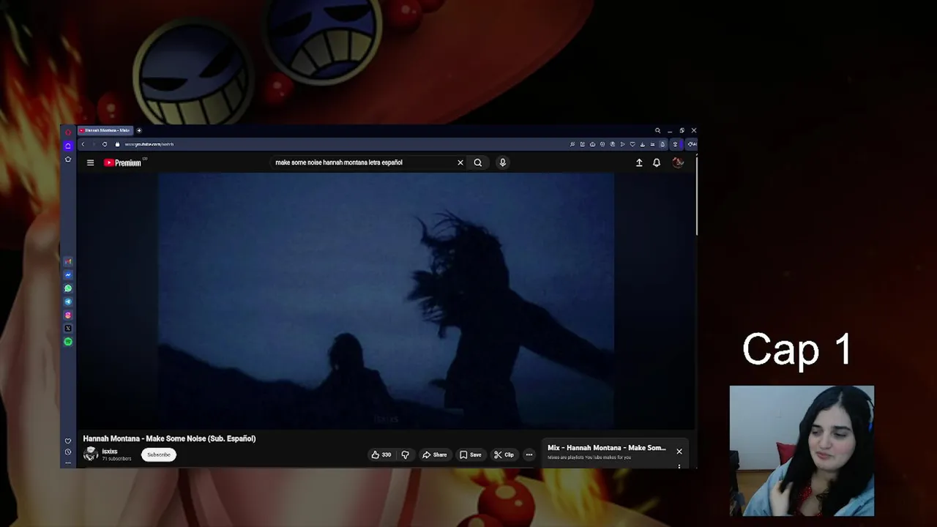Open bookmarks heart in sidebar bottom

coord(68,441)
